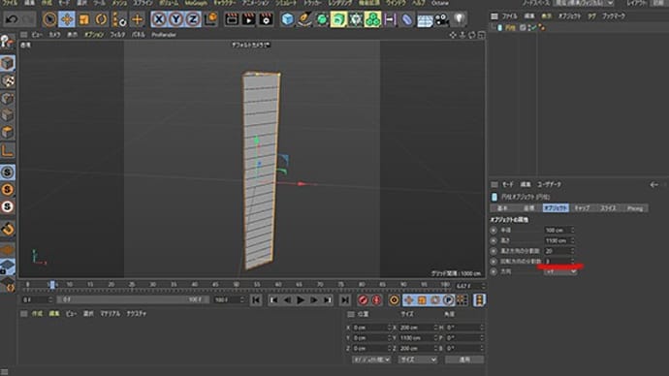The height and width of the screenshot is (376, 669).
Task: Click Render View clapperboard icon
Action: (232, 19)
